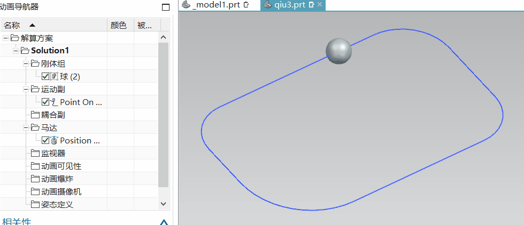
Task: Select the Solution1 label text
Action: (x=50, y=51)
